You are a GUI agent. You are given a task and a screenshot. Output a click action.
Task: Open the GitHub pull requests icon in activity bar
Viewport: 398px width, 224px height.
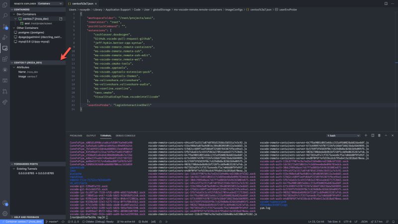[x=5, y=92]
